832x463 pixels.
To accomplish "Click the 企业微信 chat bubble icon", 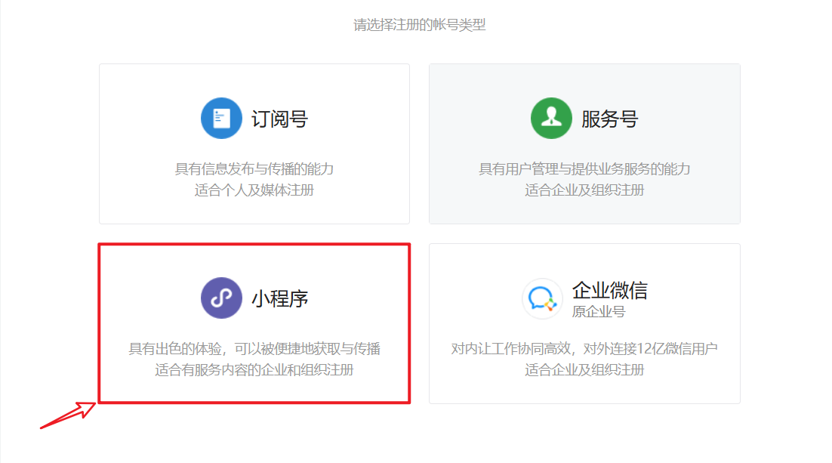I will click(x=542, y=299).
